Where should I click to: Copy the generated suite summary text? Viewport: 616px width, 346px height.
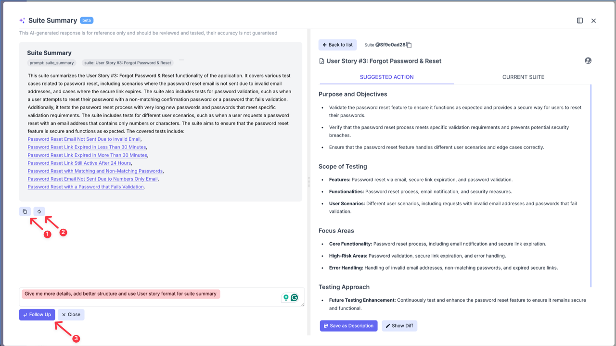pos(25,211)
